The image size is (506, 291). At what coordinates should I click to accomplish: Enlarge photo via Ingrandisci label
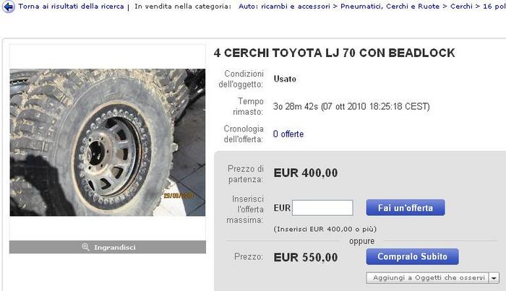pyautogui.click(x=114, y=248)
